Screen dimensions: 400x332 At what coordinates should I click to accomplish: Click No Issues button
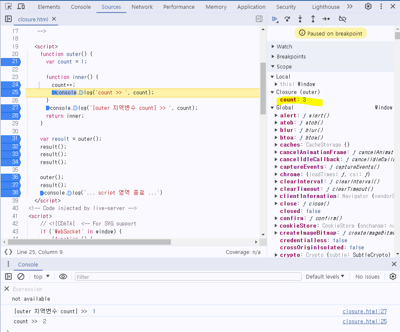coord(367,276)
